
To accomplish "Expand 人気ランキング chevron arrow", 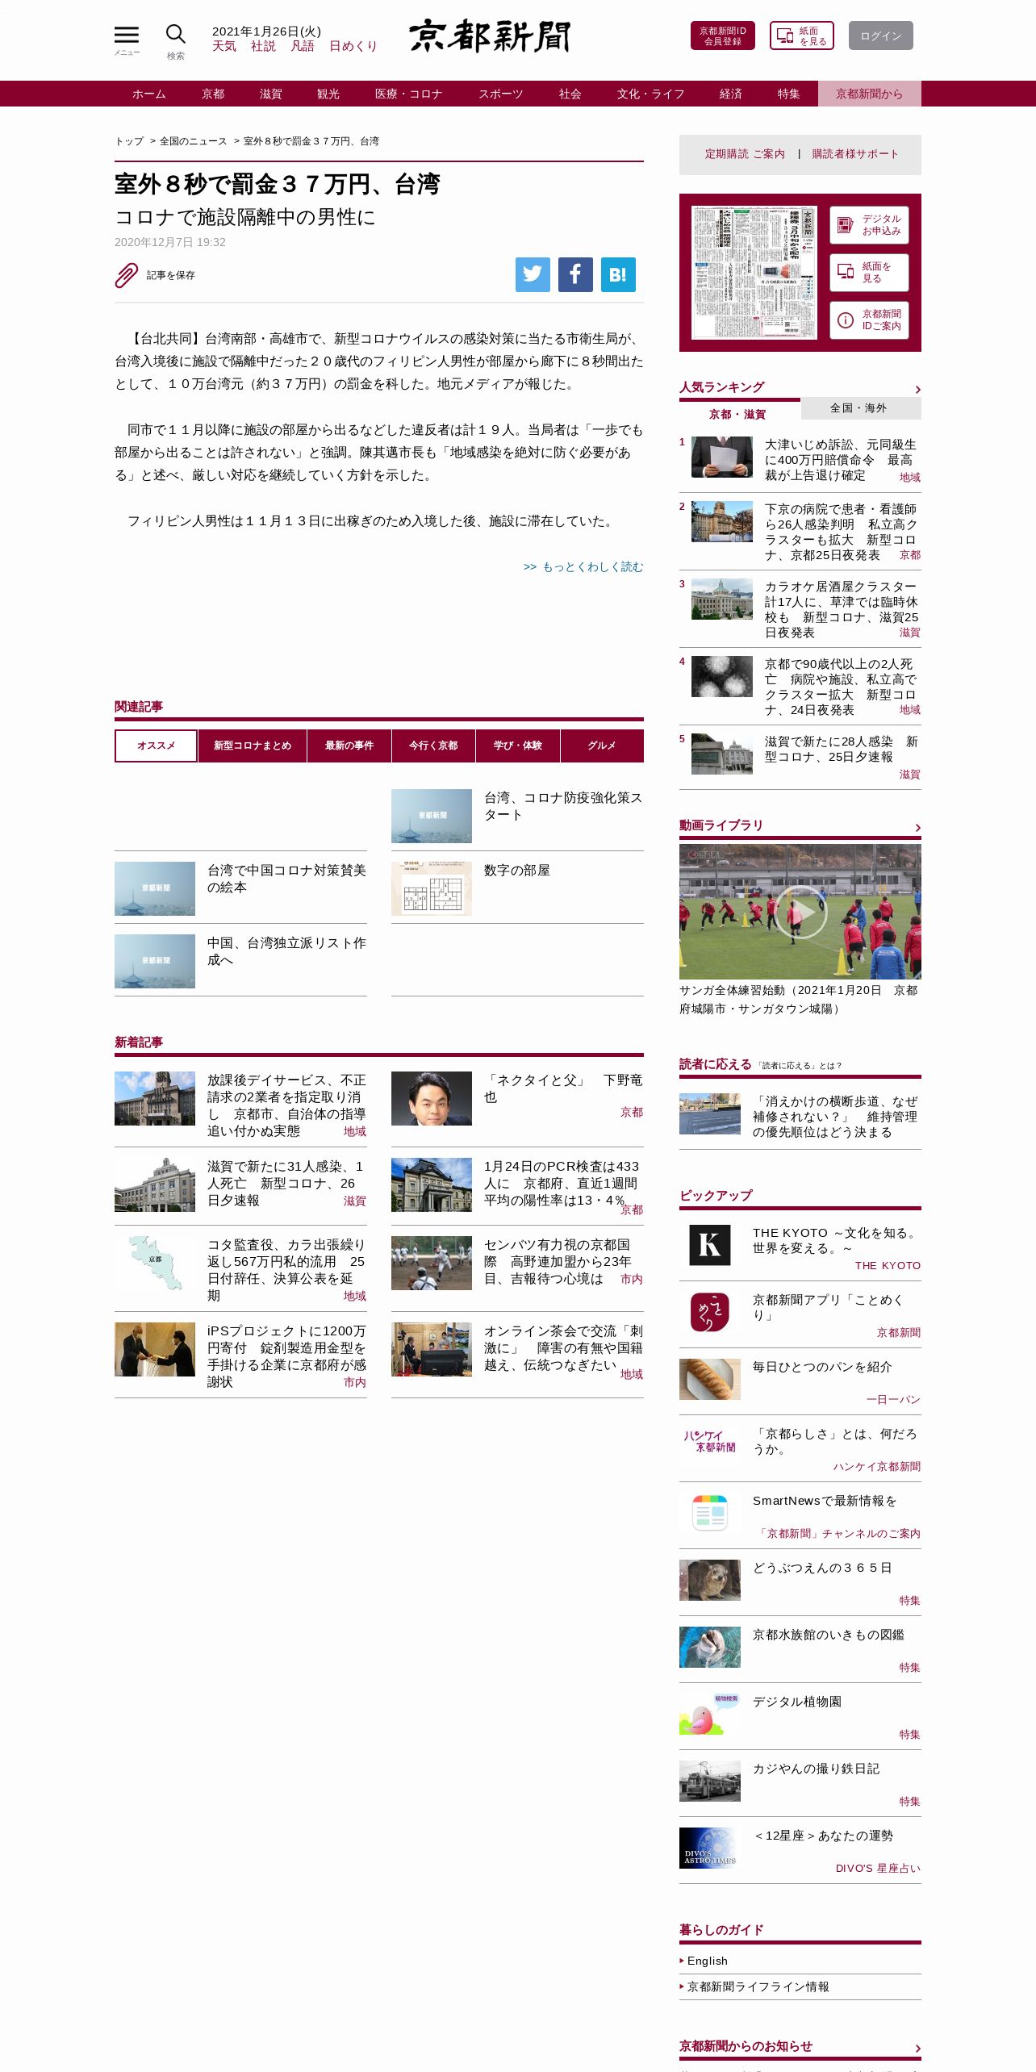I will tap(917, 390).
